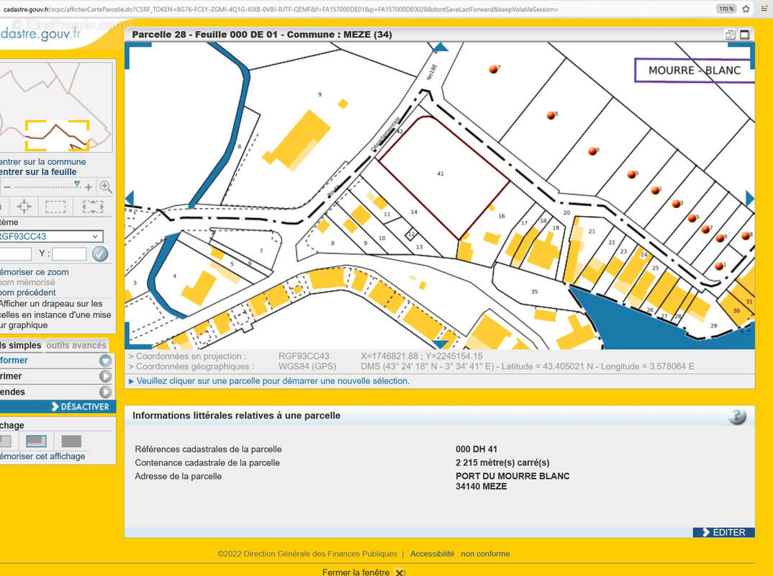
Task: Pan map east with right arrow
Action: point(749,199)
